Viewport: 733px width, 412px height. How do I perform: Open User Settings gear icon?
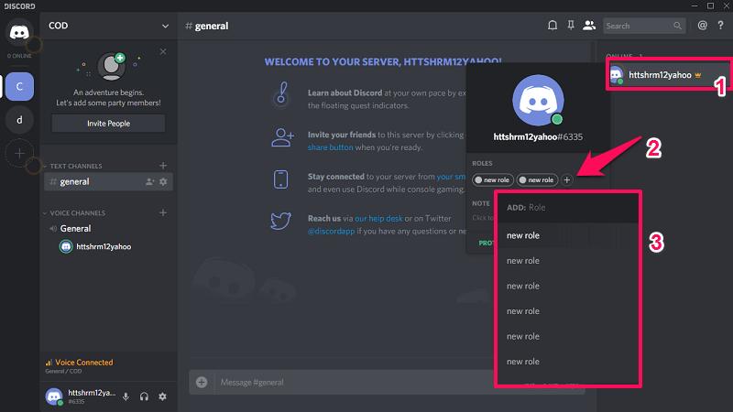162,396
